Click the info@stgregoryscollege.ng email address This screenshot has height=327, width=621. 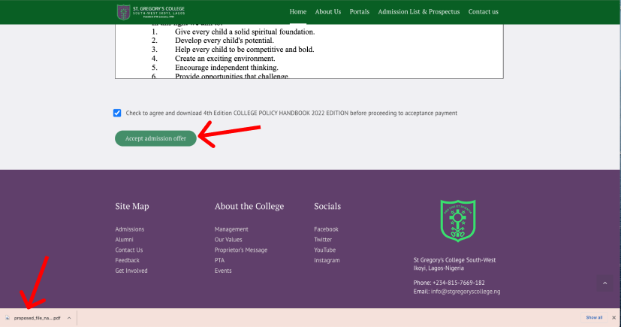466,292
